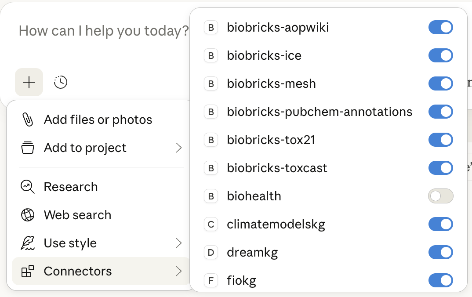The width and height of the screenshot is (472, 297).
Task: Click the Add to project box icon
Action: coord(27,148)
